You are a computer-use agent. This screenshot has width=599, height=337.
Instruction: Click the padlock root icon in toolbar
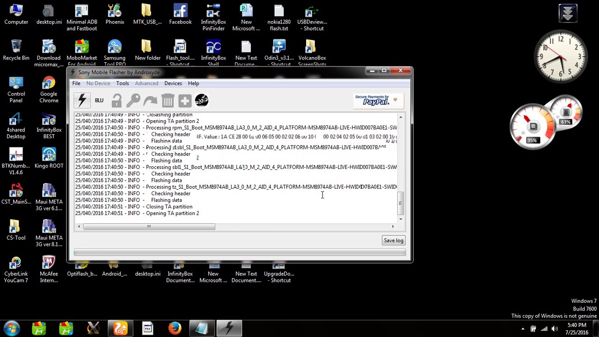click(x=117, y=101)
